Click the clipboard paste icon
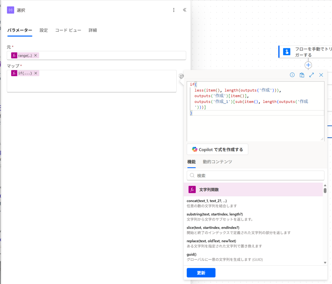 (302, 75)
